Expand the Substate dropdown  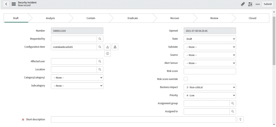point(210,47)
